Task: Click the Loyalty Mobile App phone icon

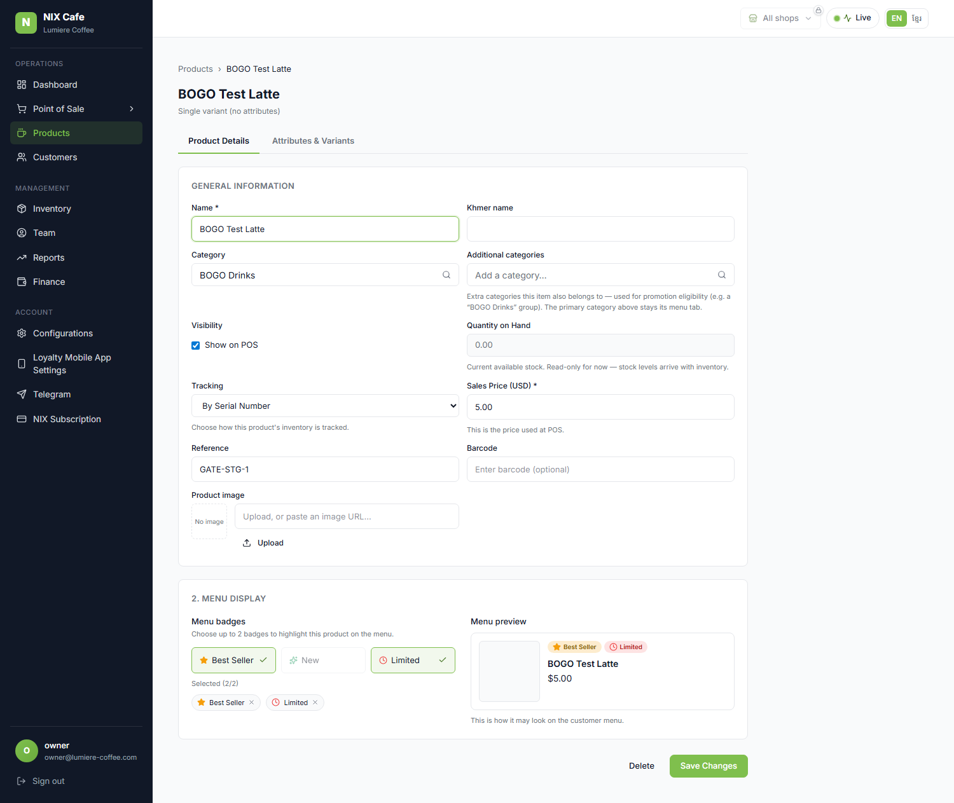Action: click(x=22, y=364)
